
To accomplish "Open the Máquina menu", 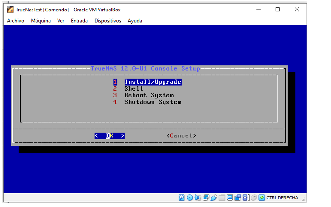I will (41, 21).
